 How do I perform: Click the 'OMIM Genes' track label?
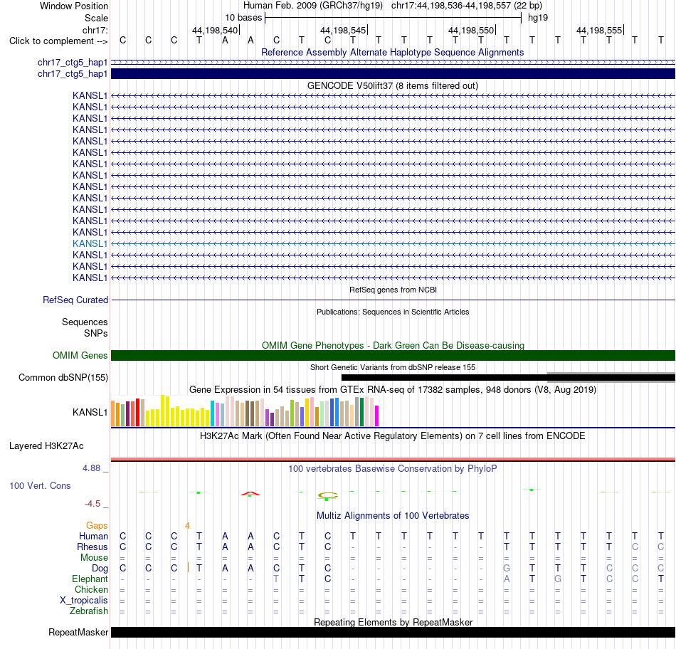pos(80,355)
